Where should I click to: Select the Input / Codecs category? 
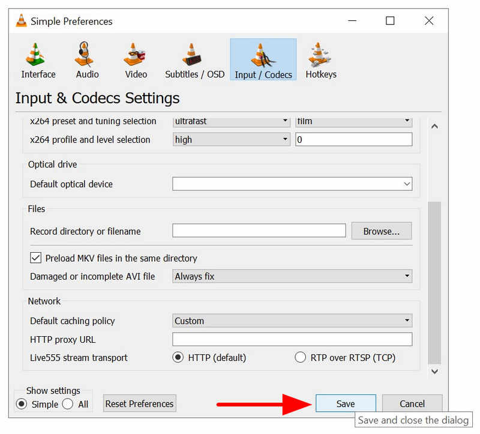point(263,60)
